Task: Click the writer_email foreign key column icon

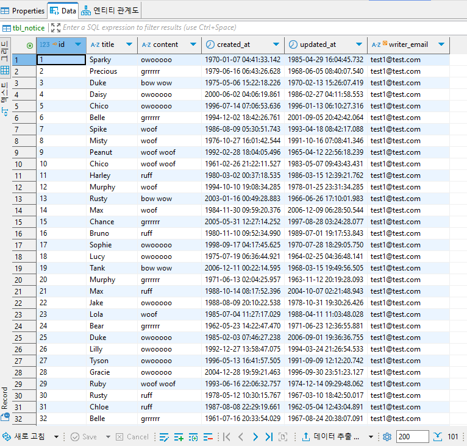Action: click(385, 43)
